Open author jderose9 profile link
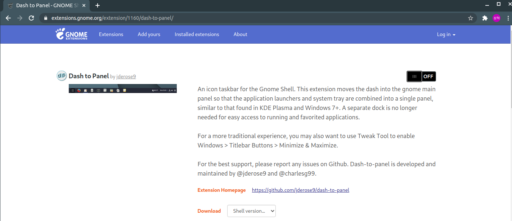The image size is (512, 221). click(x=126, y=76)
